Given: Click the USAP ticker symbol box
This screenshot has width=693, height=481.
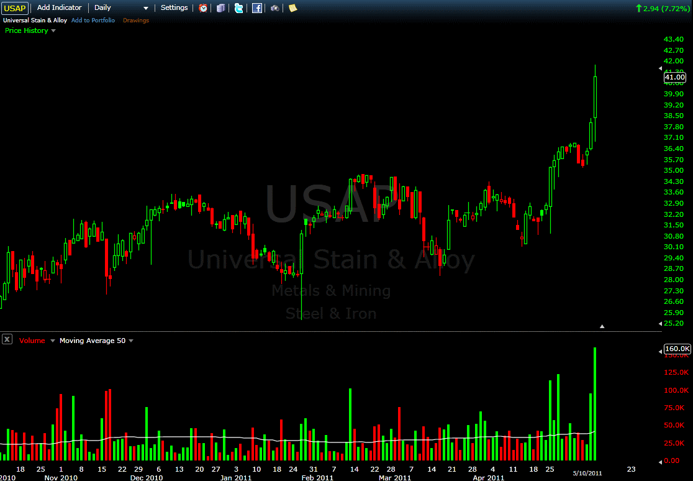Looking at the screenshot, I should point(15,8).
